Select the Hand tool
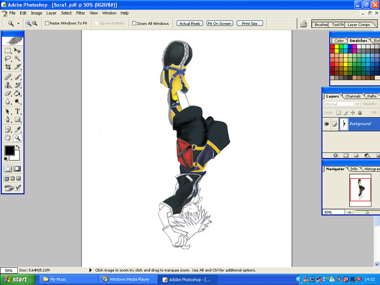Screen dimensions: 380x285 pos(8,138)
